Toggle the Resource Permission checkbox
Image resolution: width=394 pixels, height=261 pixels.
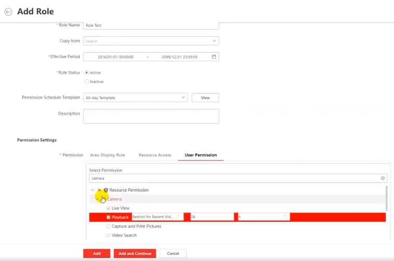coord(99,190)
